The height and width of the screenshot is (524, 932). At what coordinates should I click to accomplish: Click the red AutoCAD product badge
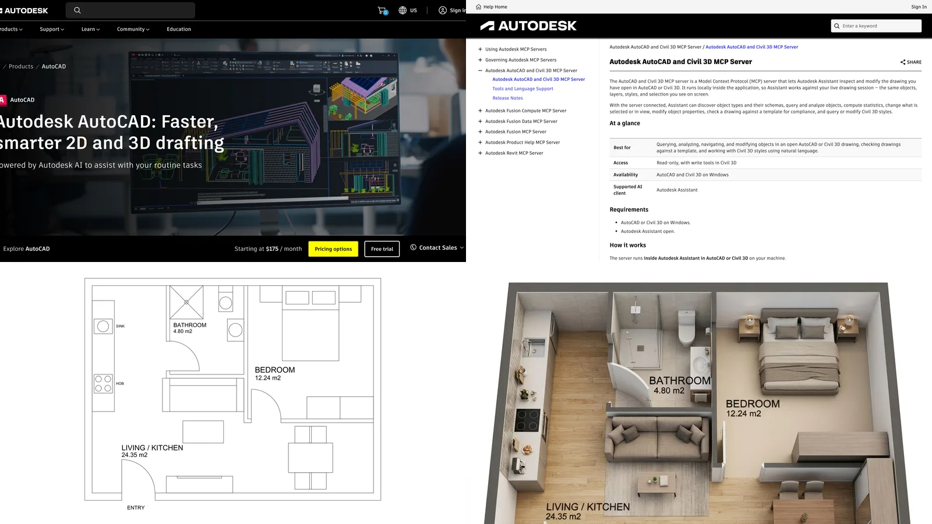click(2, 100)
